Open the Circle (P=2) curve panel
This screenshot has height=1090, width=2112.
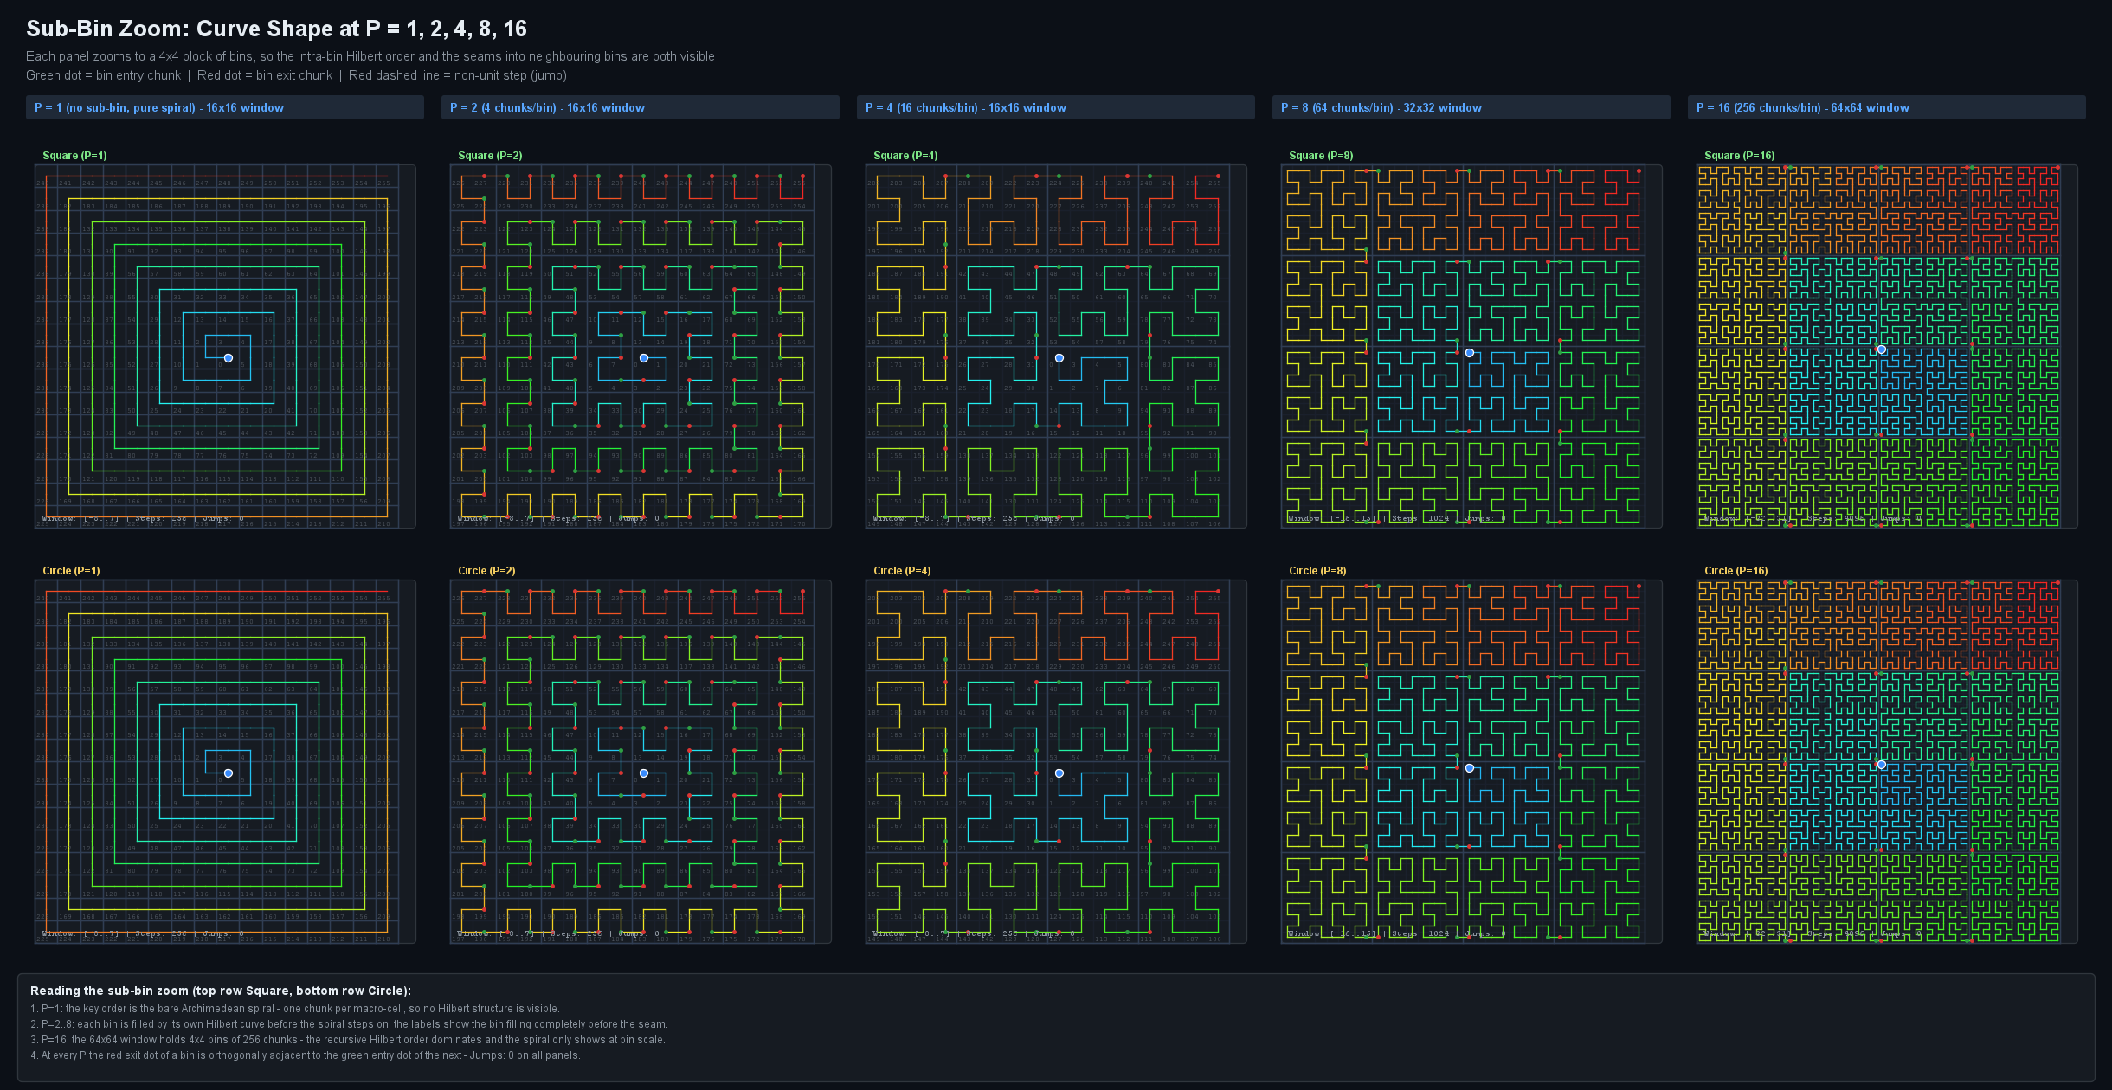[641, 761]
